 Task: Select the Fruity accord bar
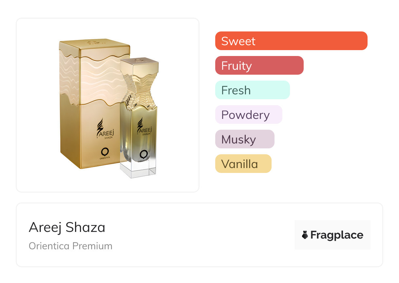259,66
